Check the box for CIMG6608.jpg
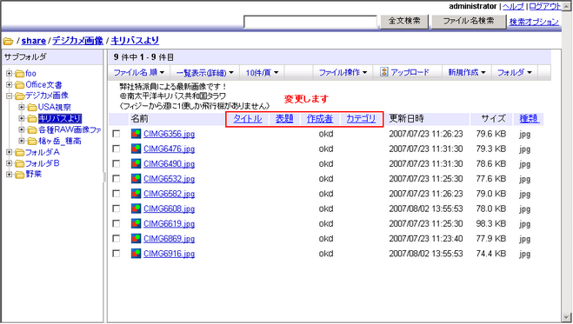 pyautogui.click(x=117, y=208)
